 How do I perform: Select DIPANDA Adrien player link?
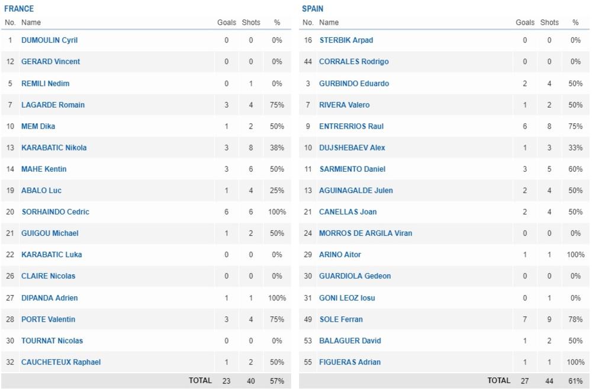tap(49, 298)
